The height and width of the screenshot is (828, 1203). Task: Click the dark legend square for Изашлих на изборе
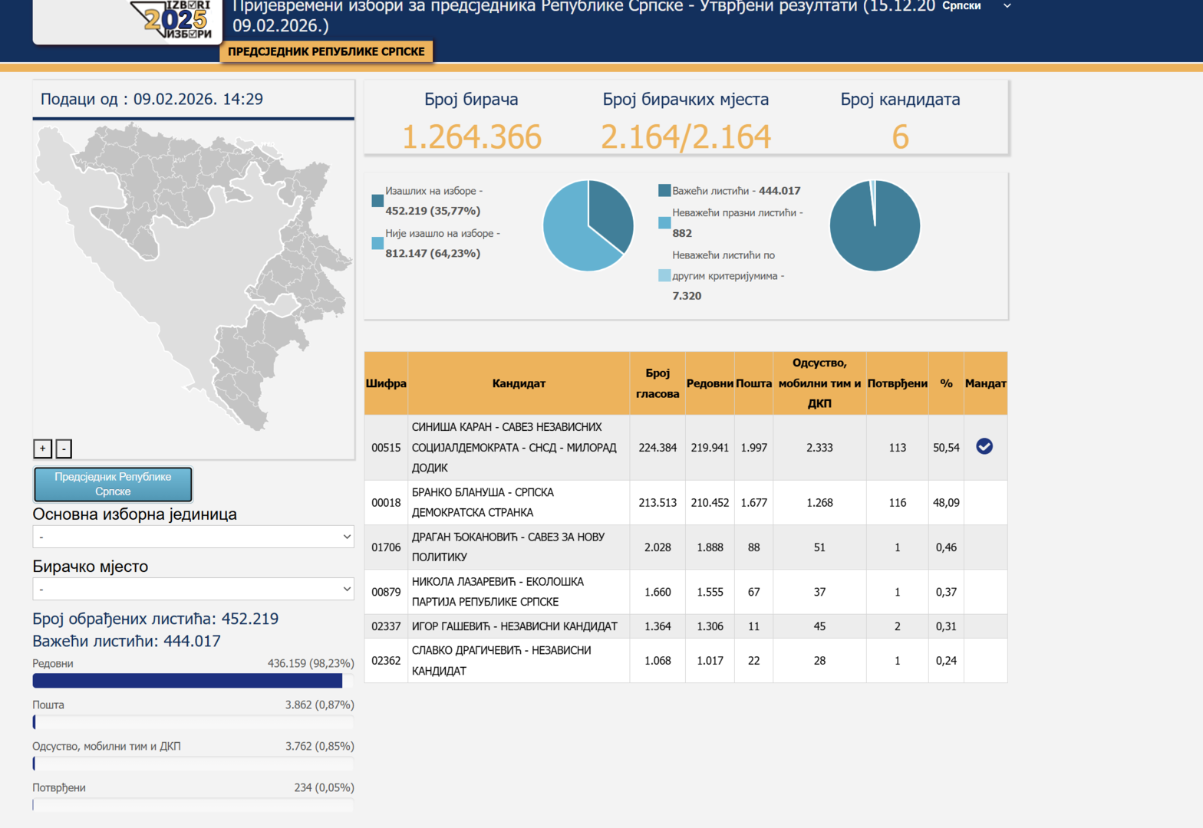377,201
